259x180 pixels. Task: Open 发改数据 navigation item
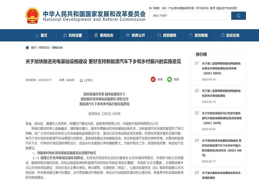[x=198, y=35]
